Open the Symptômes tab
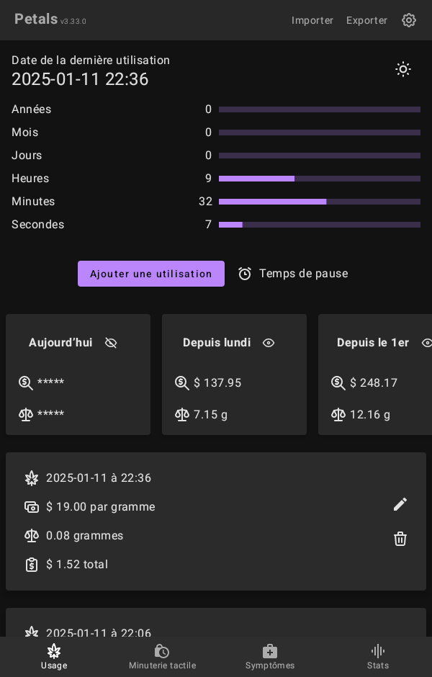 270,656
